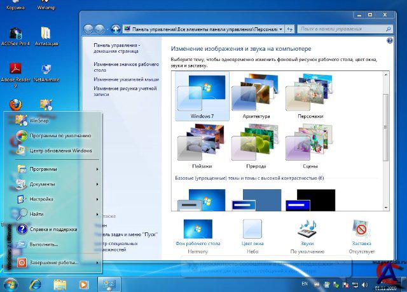Image resolution: width=407 pixels, height=292 pixels.
Task: Click the media player taskbar icon
Action: [x=83, y=284]
